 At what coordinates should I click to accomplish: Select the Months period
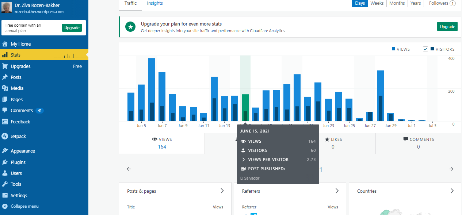pos(397,3)
